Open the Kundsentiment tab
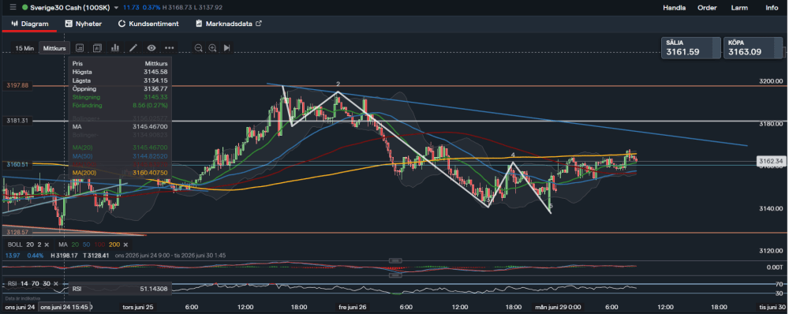789x314 pixels. 148,24
